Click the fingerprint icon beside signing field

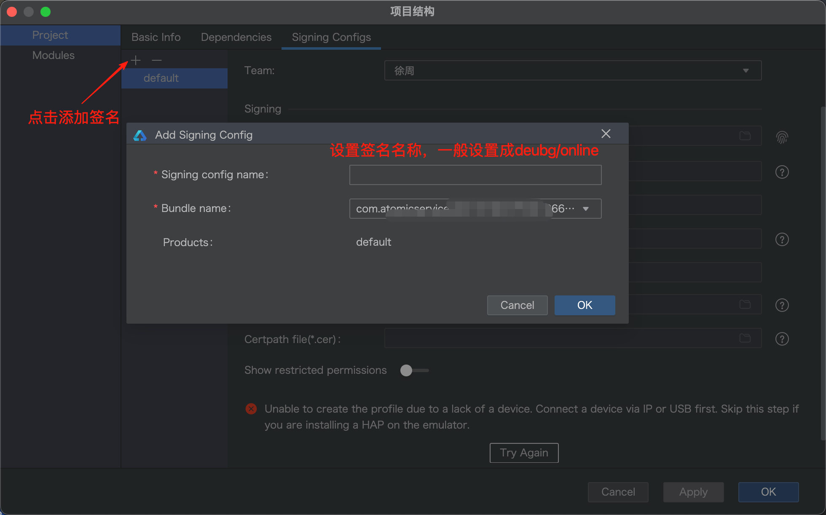(782, 137)
